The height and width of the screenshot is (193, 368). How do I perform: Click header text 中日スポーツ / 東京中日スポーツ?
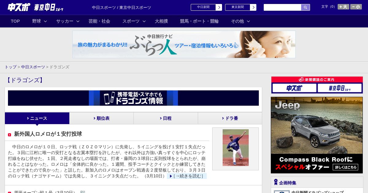[x=121, y=7]
